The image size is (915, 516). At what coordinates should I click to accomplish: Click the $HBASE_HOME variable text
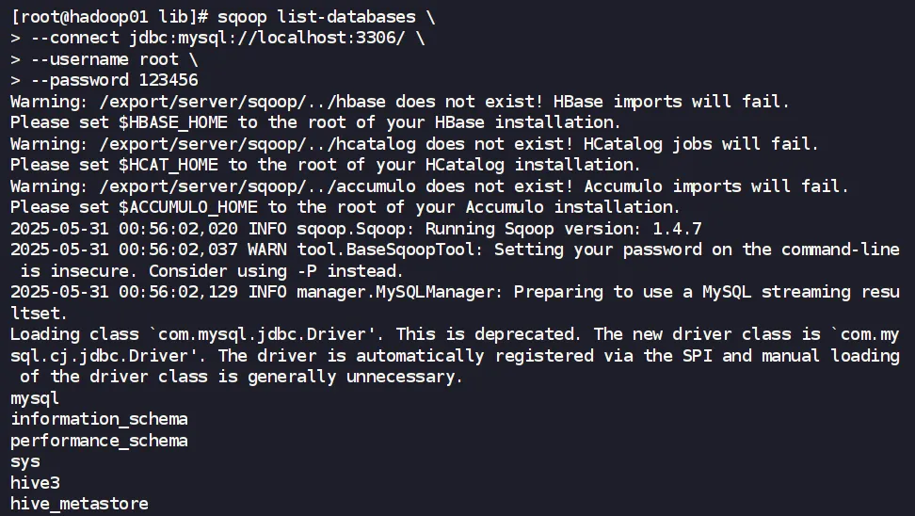(172, 122)
